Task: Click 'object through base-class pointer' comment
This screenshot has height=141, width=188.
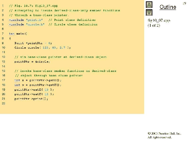Action: [49, 76]
